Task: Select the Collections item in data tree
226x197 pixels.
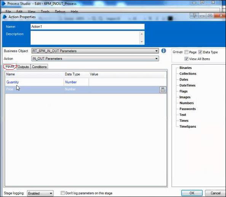Action: 188,74
